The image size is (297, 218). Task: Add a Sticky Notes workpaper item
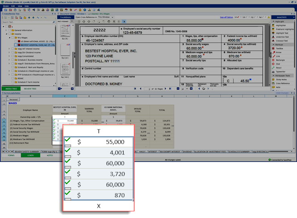coord(281,79)
